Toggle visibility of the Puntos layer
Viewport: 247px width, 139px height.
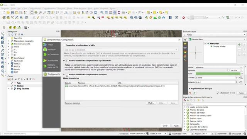(x=12, y=86)
